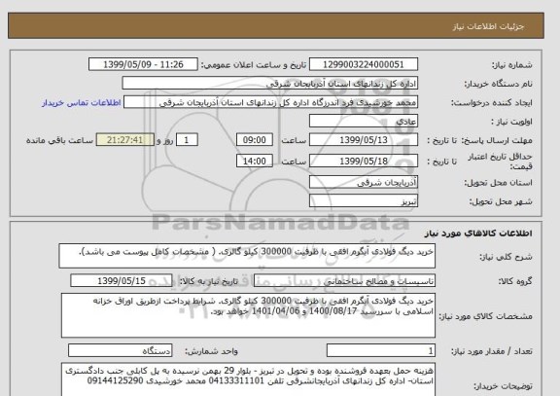Open the اطلاعات تماس خریدار link
Screen dimensions: 560x396
(x=82, y=102)
